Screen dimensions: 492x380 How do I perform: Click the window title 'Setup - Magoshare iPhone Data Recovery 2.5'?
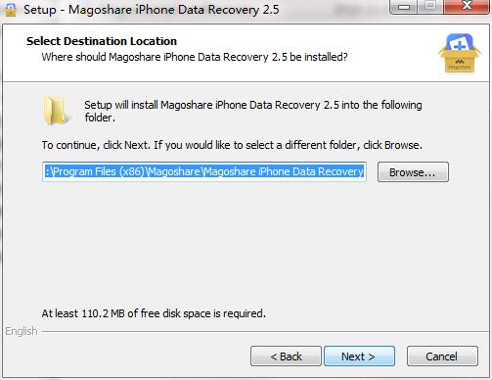click(152, 10)
